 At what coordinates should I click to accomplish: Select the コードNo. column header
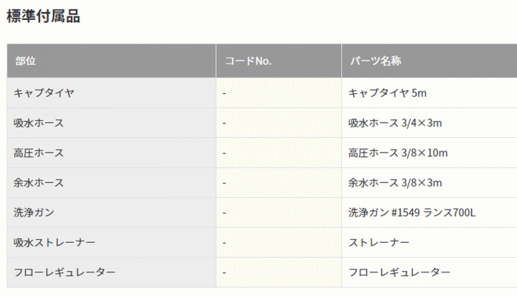279,61
